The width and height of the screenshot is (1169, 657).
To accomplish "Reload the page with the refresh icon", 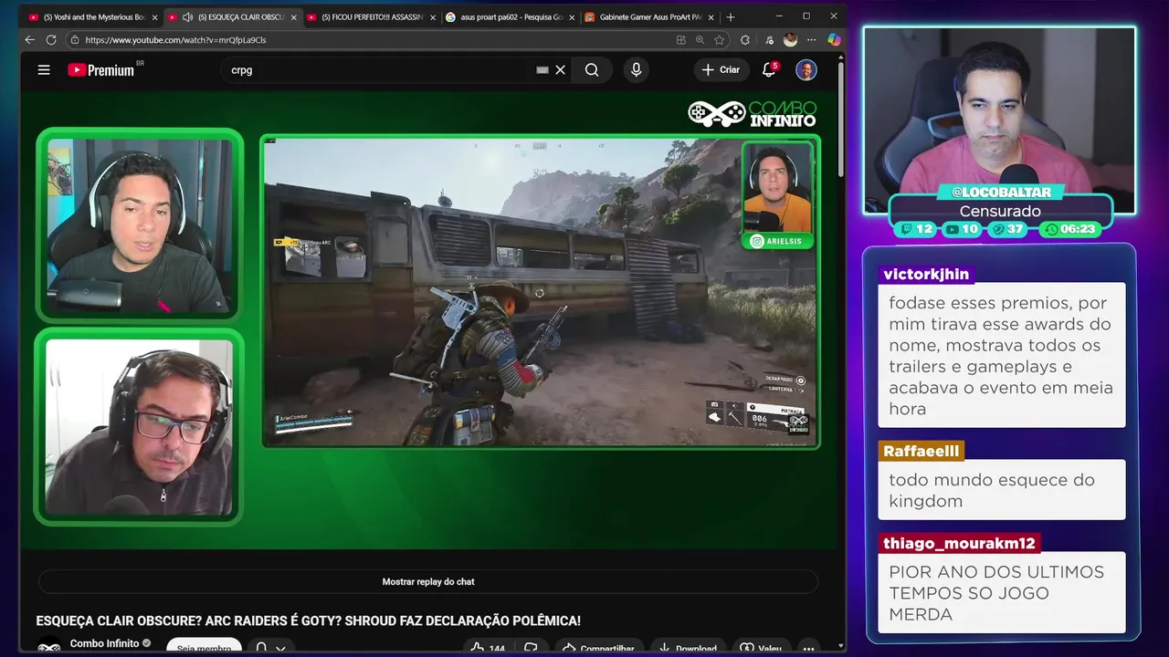I will [x=51, y=40].
